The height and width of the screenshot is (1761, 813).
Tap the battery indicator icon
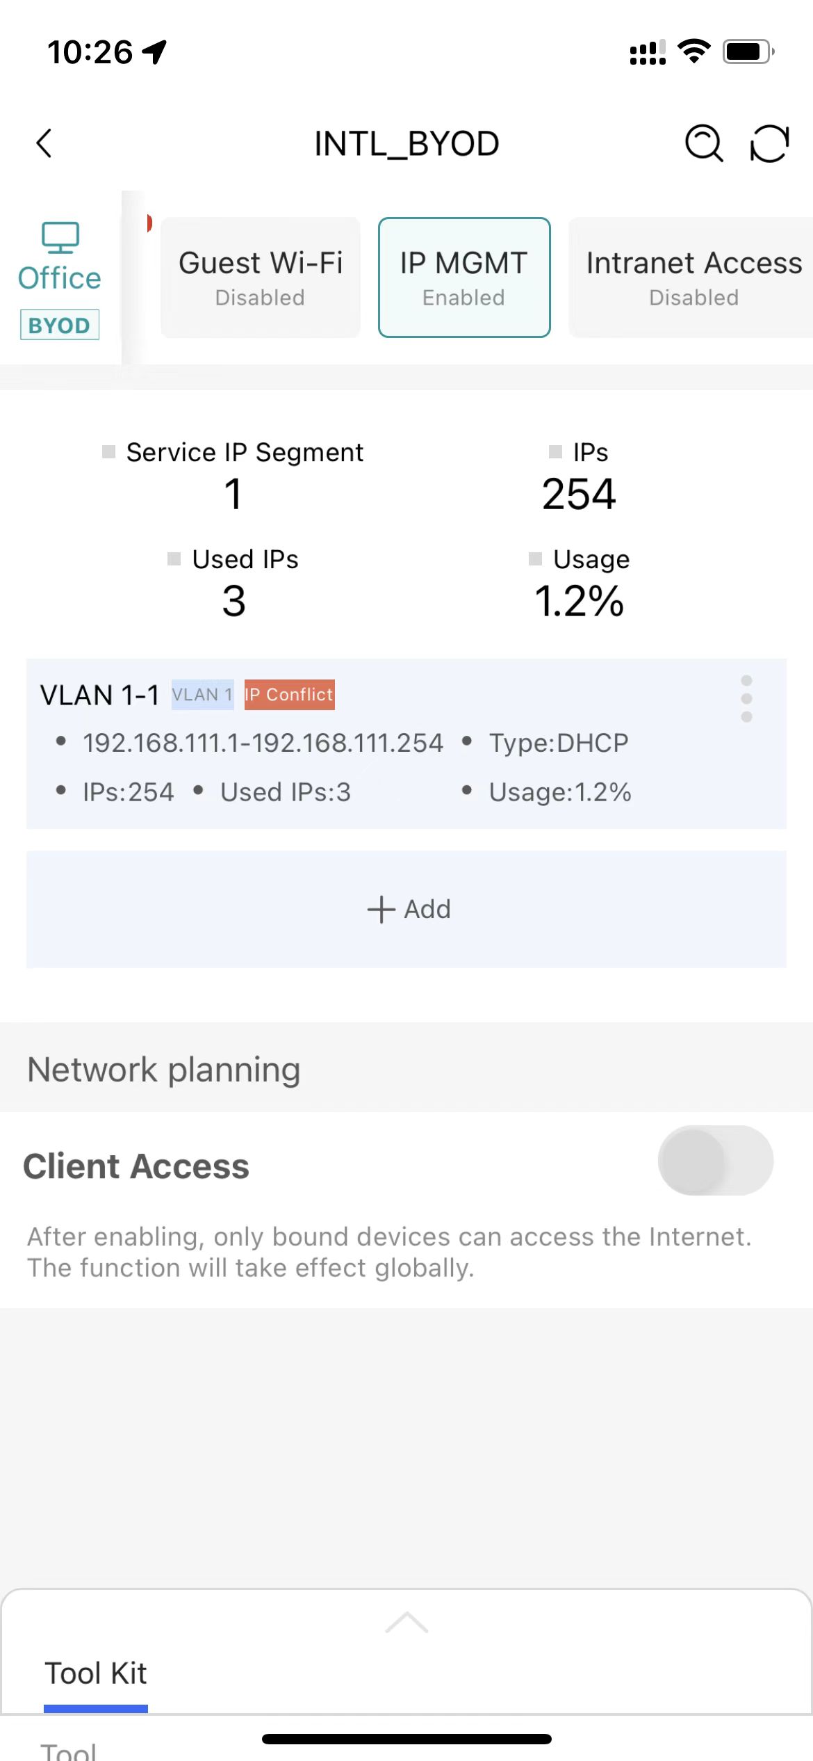pyautogui.click(x=748, y=51)
